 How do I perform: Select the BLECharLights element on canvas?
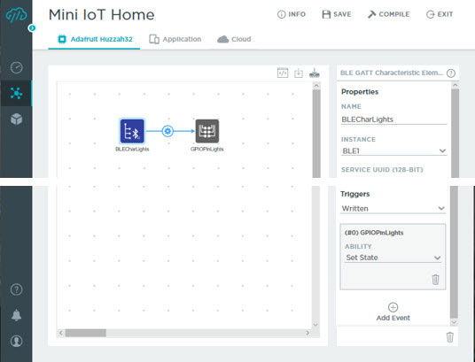[x=132, y=131]
